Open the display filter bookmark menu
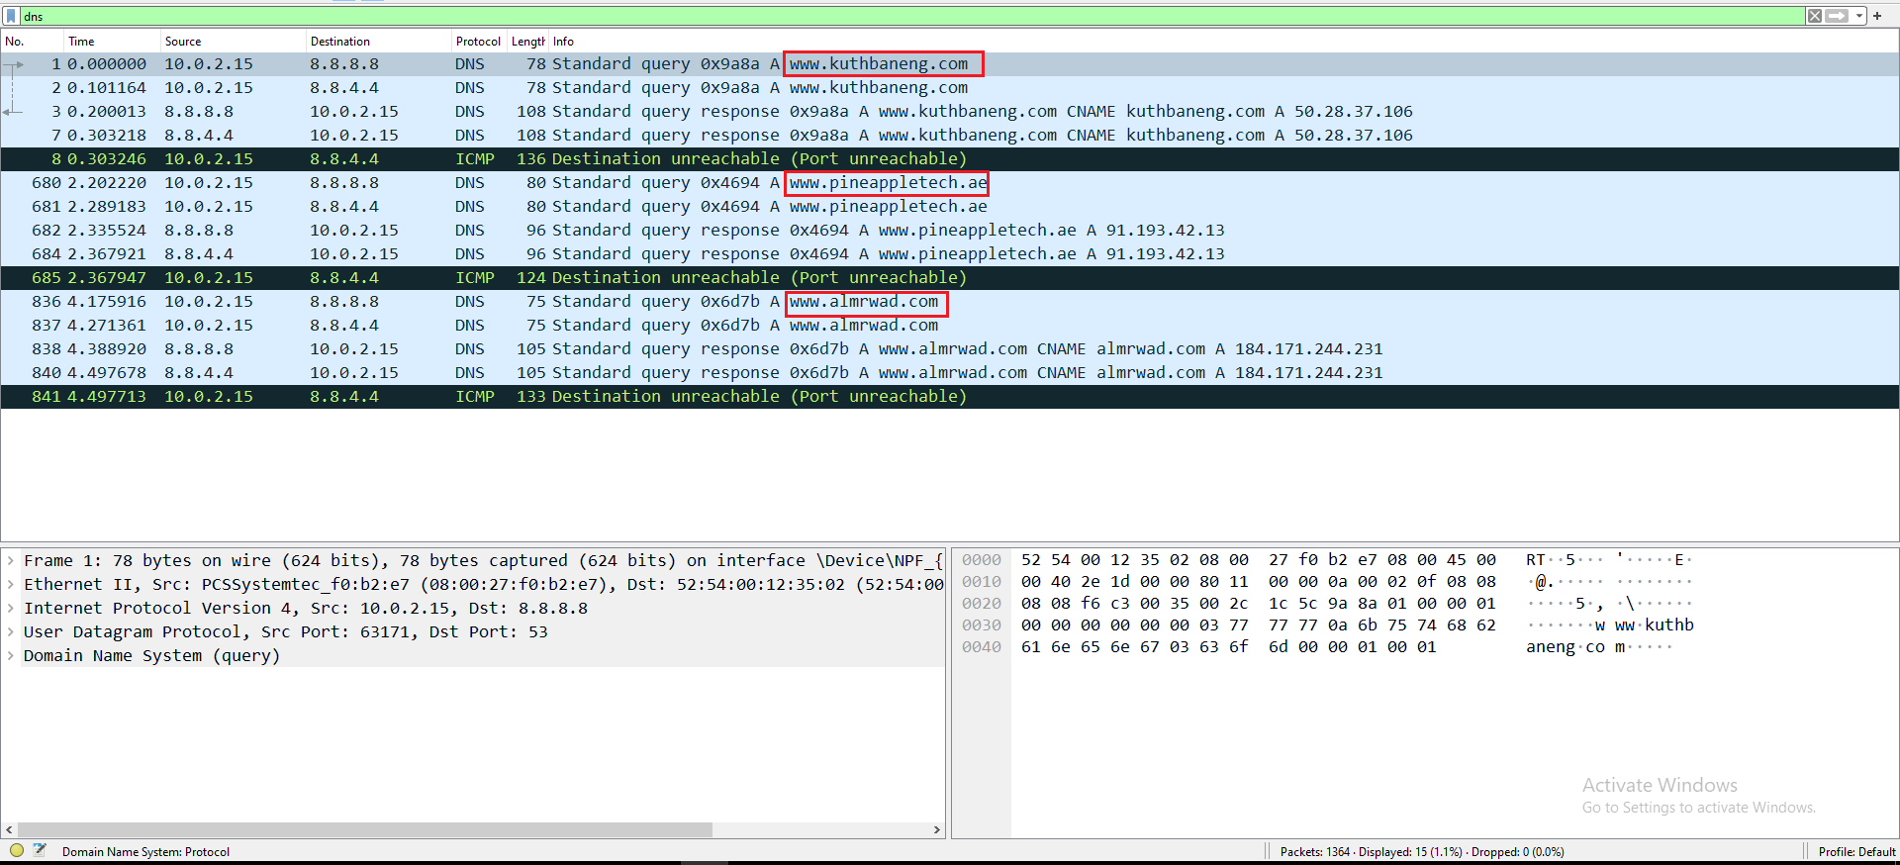 click(11, 16)
